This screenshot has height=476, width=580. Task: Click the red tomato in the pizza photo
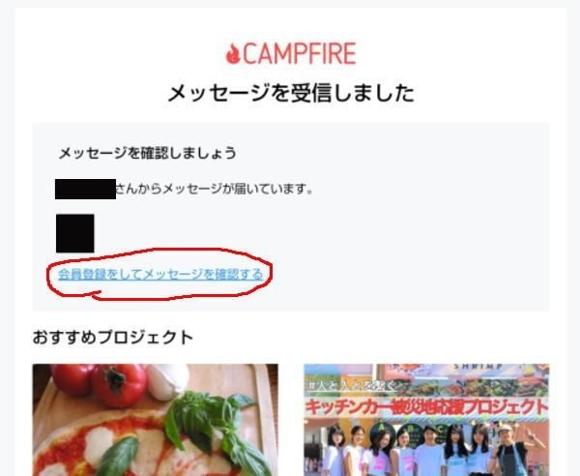click(119, 385)
